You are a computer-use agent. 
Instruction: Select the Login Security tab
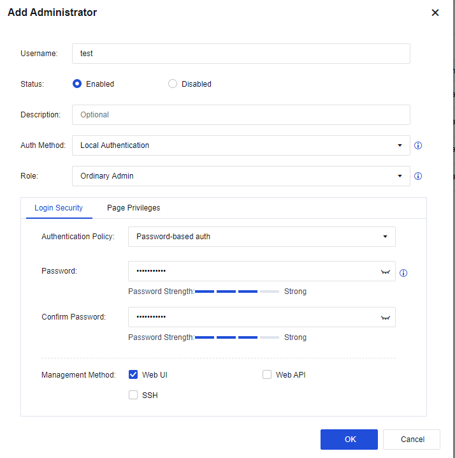pyautogui.click(x=59, y=208)
